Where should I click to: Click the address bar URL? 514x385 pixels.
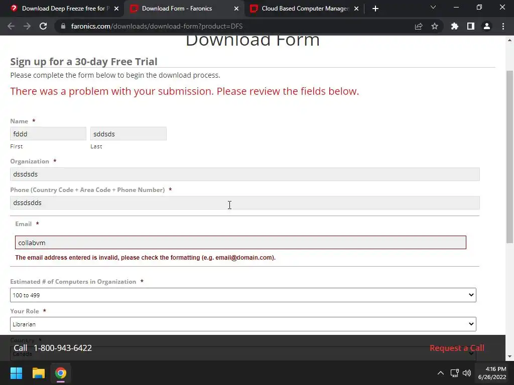(157, 26)
